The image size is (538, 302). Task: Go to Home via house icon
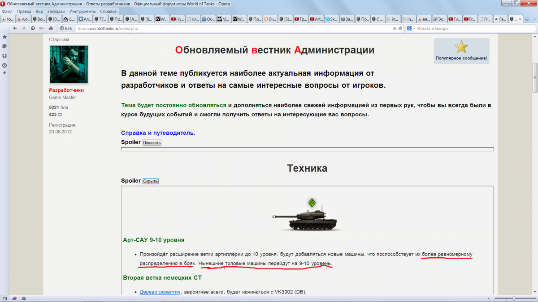coord(51,28)
